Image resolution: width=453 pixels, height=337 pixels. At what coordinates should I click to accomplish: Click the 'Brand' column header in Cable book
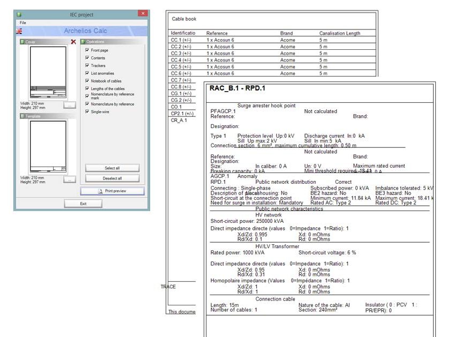click(x=286, y=33)
